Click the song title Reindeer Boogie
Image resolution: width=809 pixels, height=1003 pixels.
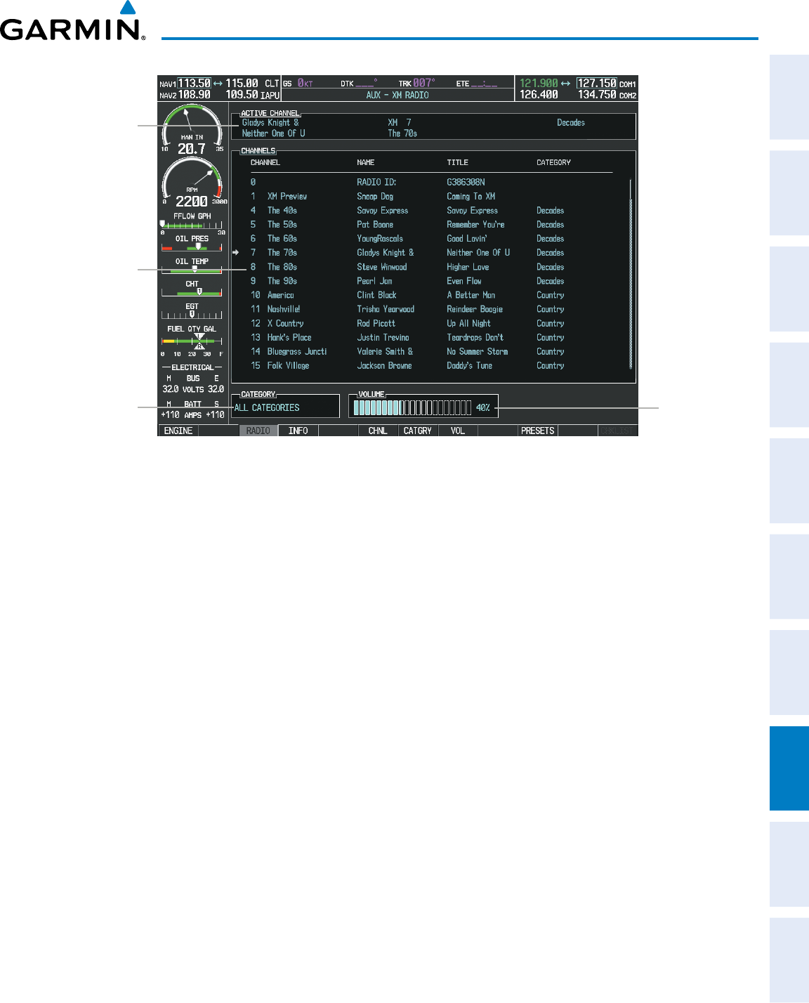(475, 309)
